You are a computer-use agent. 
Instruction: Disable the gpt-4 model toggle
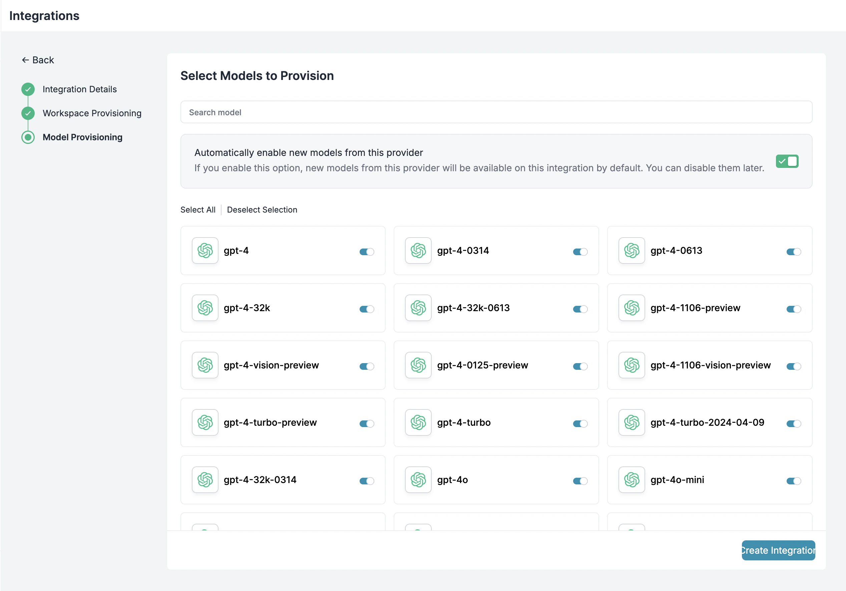click(366, 251)
